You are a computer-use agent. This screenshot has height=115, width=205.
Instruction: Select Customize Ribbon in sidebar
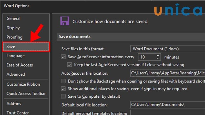(x=23, y=84)
